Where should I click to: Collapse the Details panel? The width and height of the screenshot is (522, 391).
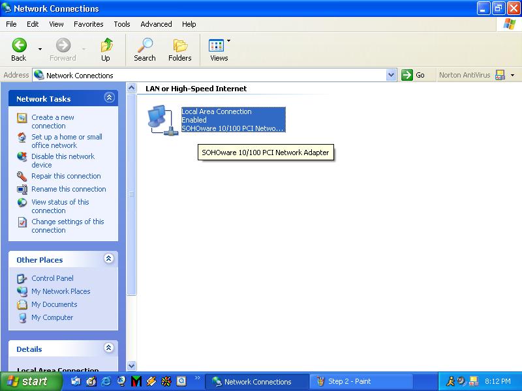click(x=109, y=348)
